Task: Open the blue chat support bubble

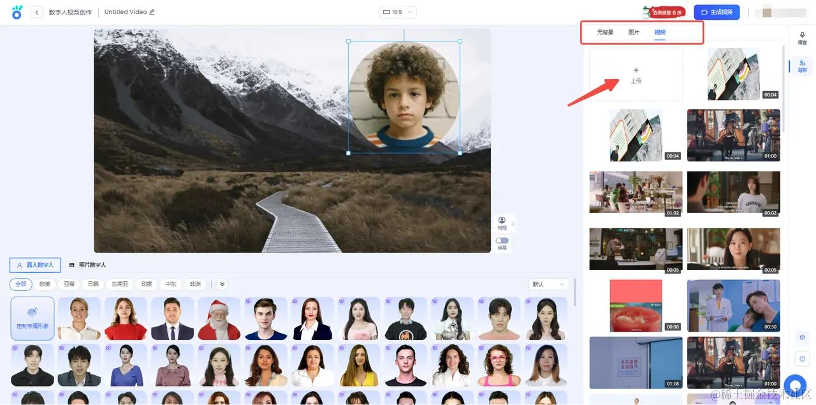Action: pos(795,385)
